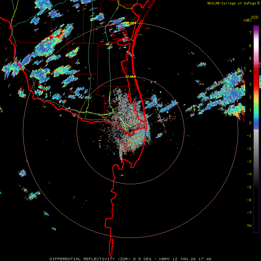Click the 6 dB scale label
Image resolution: width=261 pixels, height=261 pixels.
[250, 46]
